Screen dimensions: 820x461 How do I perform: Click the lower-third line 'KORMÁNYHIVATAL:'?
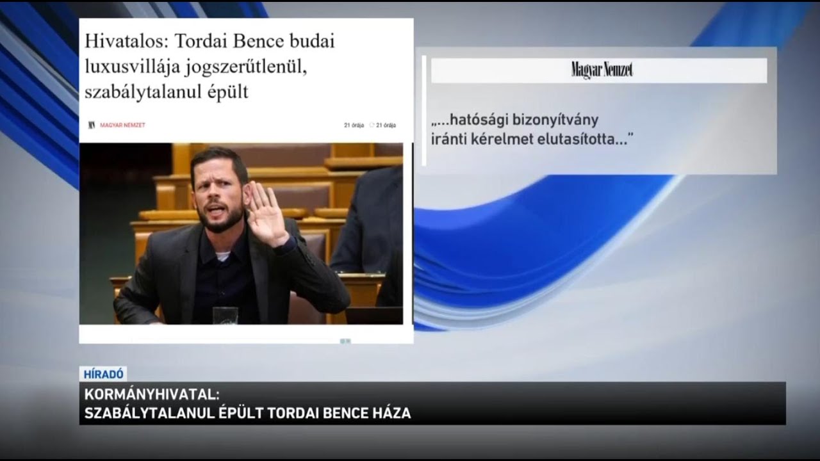(151, 395)
